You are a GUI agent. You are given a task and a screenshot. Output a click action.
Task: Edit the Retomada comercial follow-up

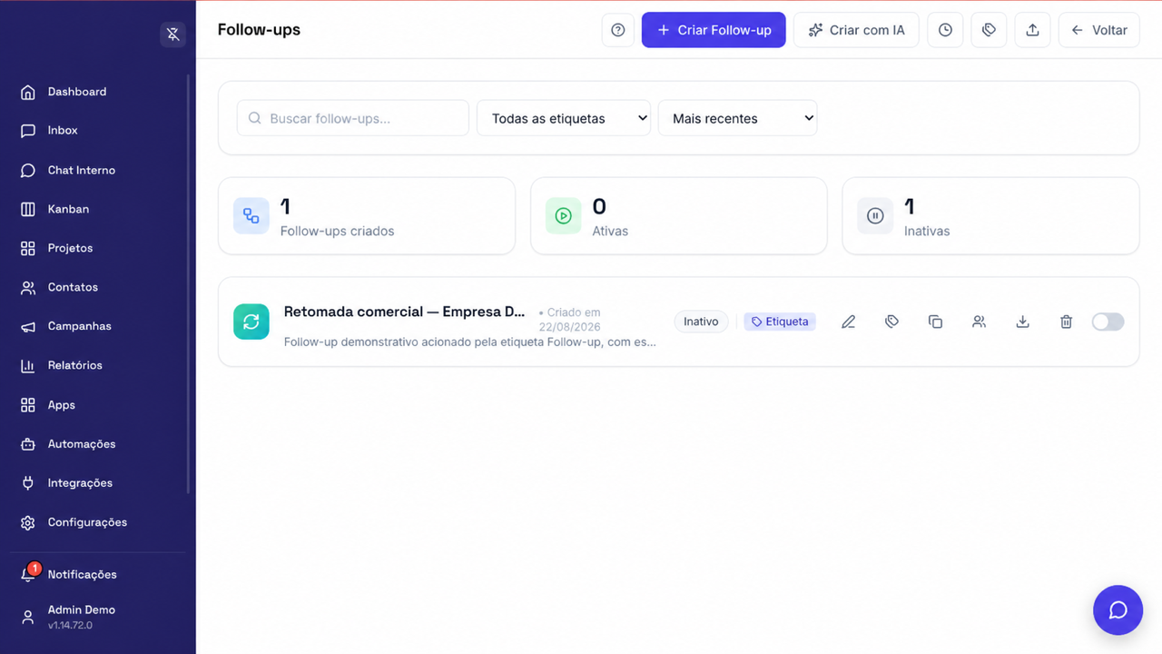[x=848, y=322]
